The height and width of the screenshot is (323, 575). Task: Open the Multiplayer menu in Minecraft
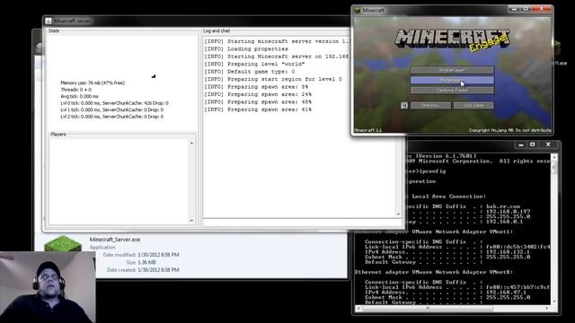pyautogui.click(x=452, y=80)
